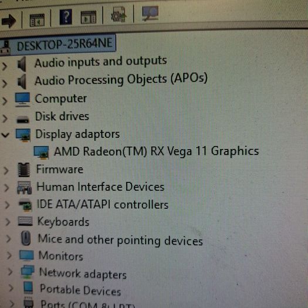Expand the Firmware chevron
This screenshot has height=308, width=308.
(x=6, y=171)
